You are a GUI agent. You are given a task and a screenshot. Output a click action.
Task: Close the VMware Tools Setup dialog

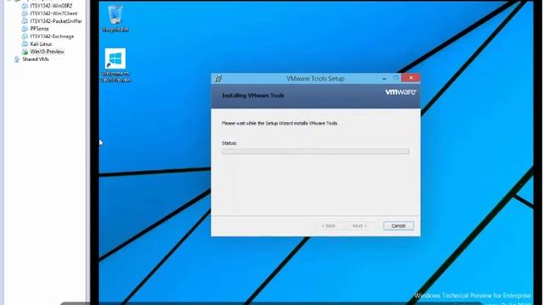point(411,78)
